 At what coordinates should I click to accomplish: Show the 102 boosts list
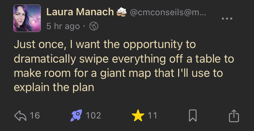(93, 116)
